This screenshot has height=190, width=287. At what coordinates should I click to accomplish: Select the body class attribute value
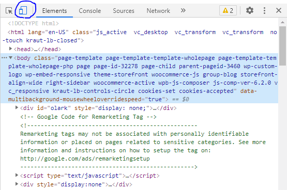click(143, 74)
